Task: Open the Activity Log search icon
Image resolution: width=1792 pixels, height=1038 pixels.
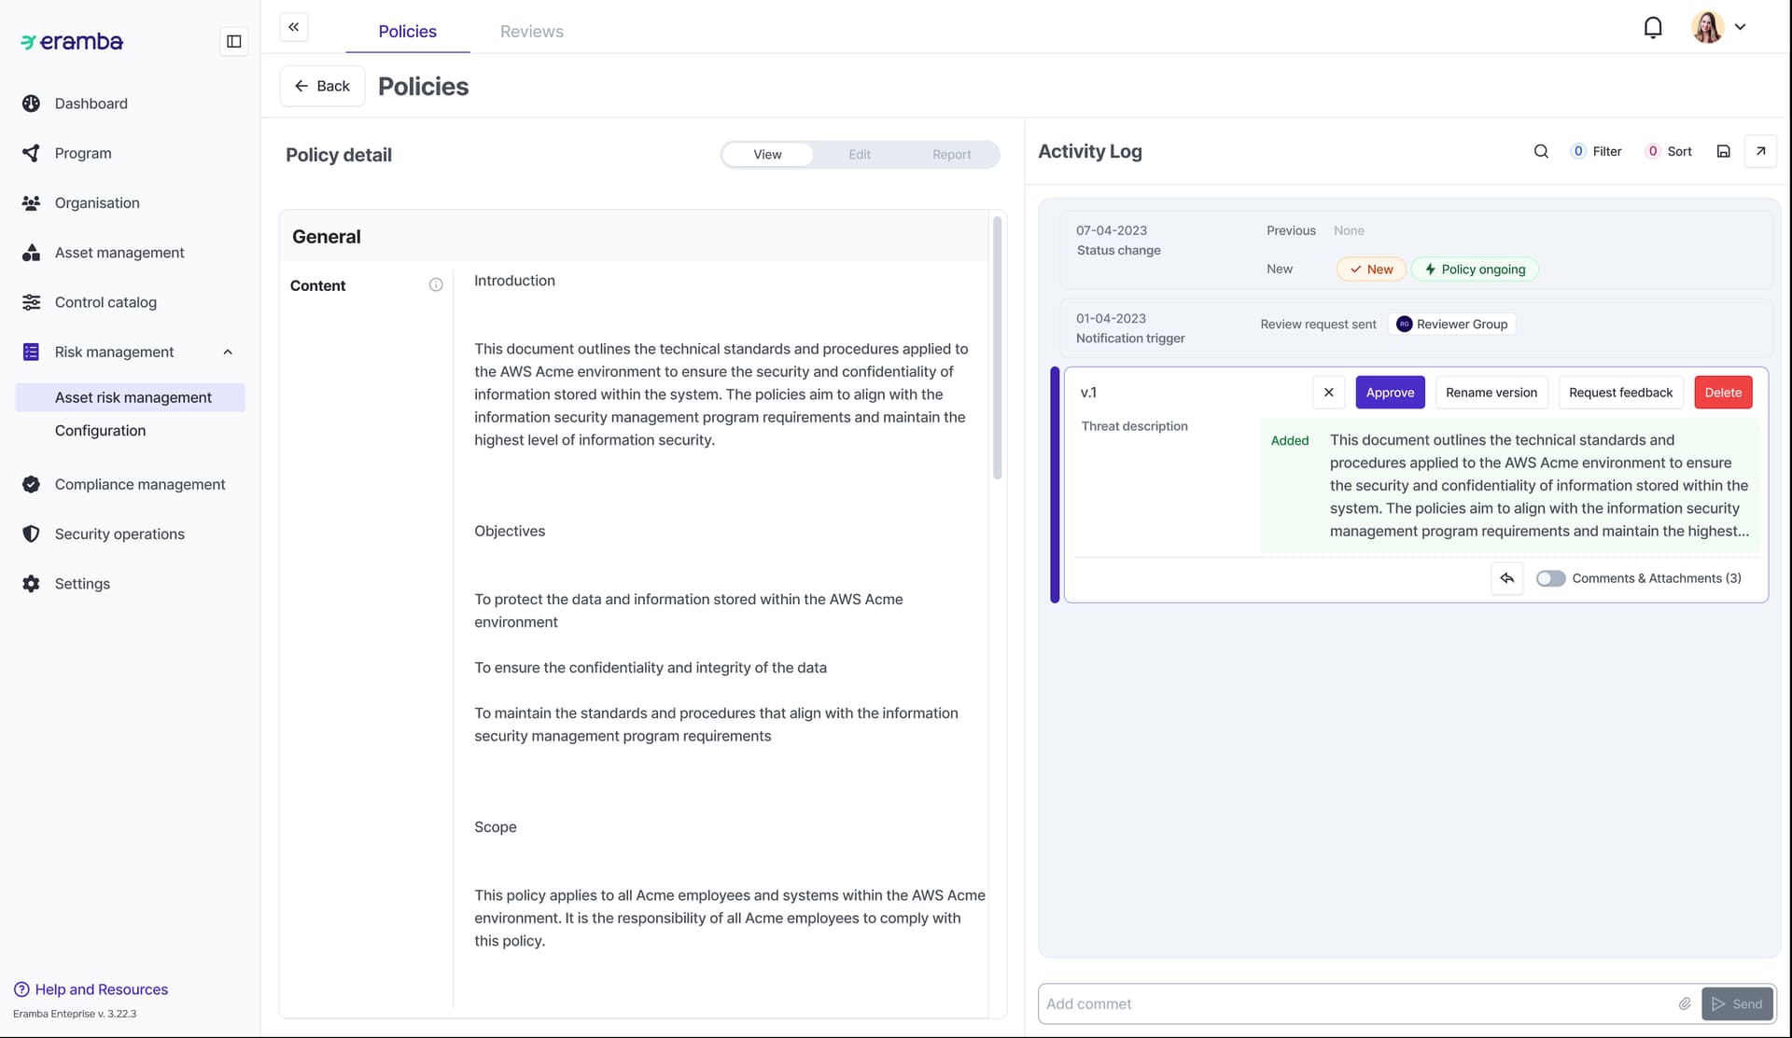Action: click(x=1541, y=151)
